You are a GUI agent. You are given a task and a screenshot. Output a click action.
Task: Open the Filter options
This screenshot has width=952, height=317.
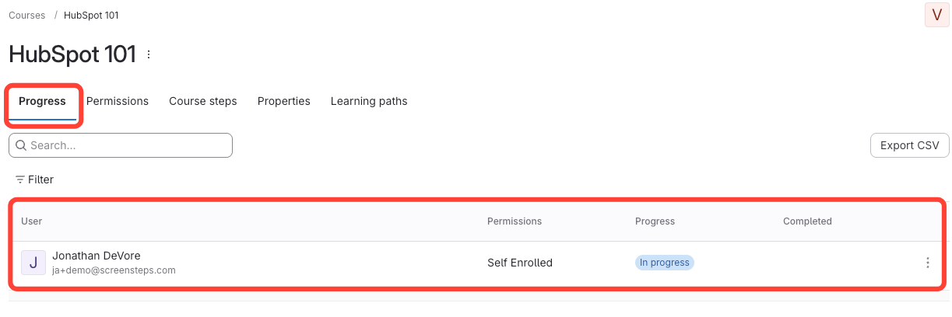click(35, 179)
